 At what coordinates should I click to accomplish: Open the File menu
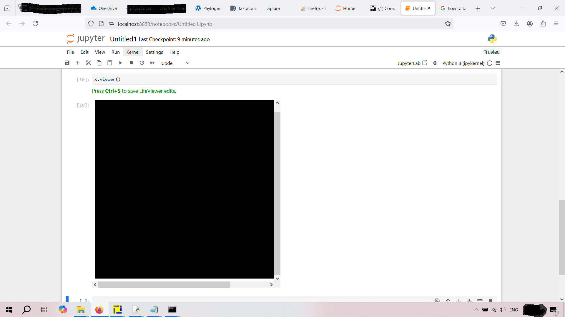[70, 52]
